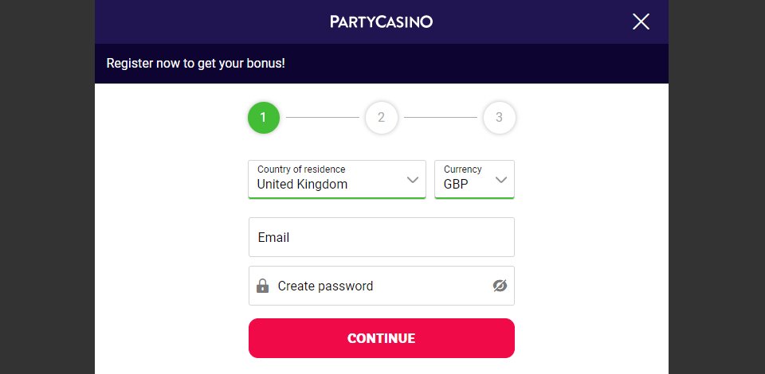Click the 'Register now to get your bonus!' banner
Screen dimensions: 765x374
[382, 64]
